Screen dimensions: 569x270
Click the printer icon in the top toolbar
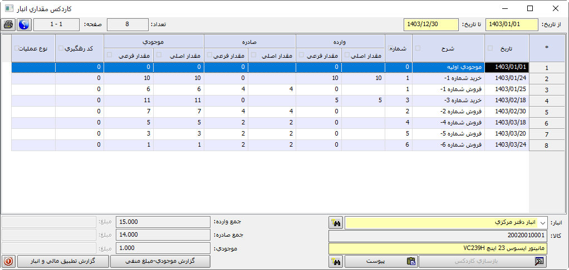[9, 24]
